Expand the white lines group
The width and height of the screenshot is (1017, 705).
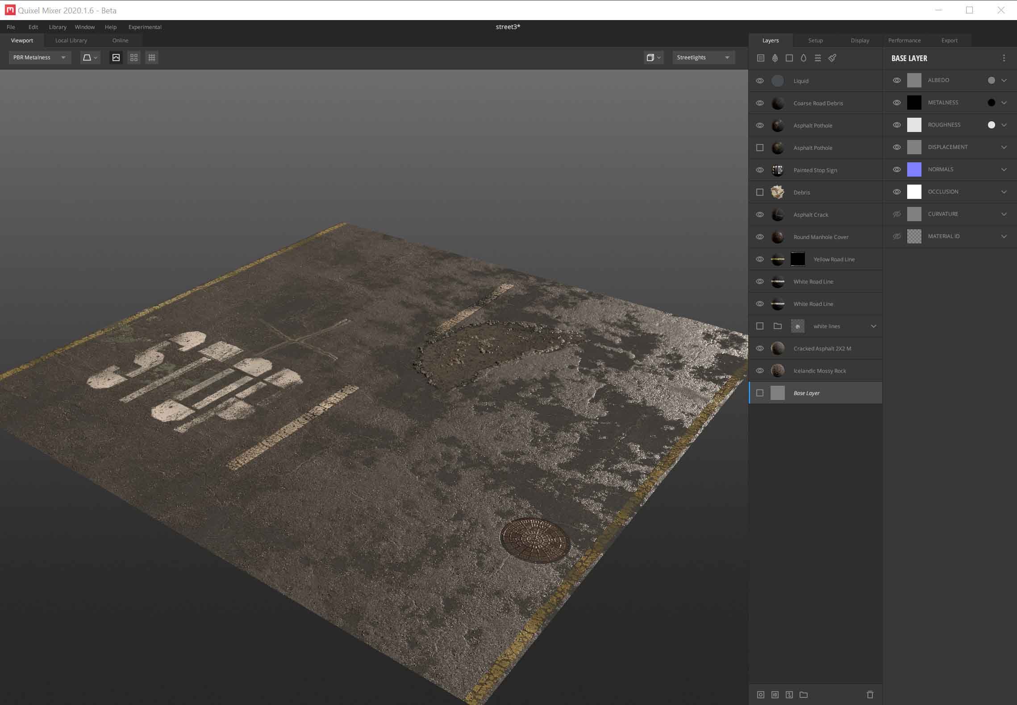pos(874,326)
